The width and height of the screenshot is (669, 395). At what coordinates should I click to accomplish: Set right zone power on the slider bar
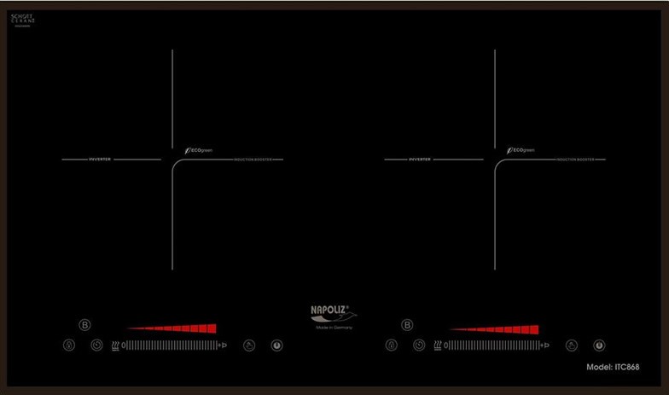pyautogui.click(x=493, y=346)
